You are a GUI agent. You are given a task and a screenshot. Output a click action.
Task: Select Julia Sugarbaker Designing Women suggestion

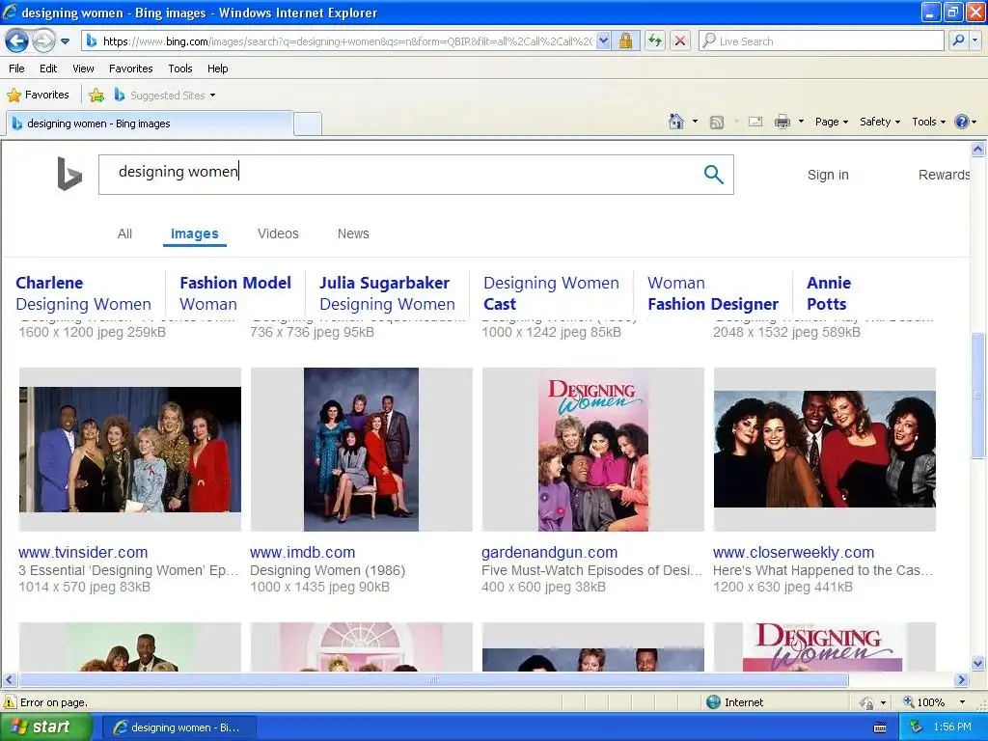(x=387, y=293)
